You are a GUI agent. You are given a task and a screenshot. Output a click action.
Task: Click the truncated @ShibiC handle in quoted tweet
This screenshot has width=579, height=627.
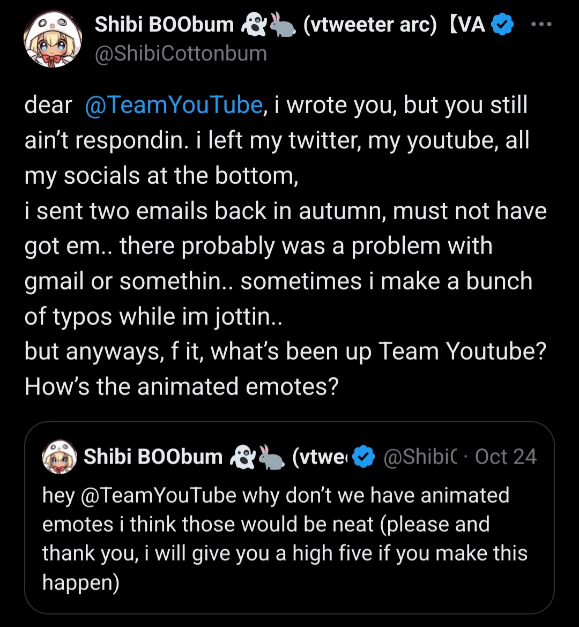[x=419, y=457]
